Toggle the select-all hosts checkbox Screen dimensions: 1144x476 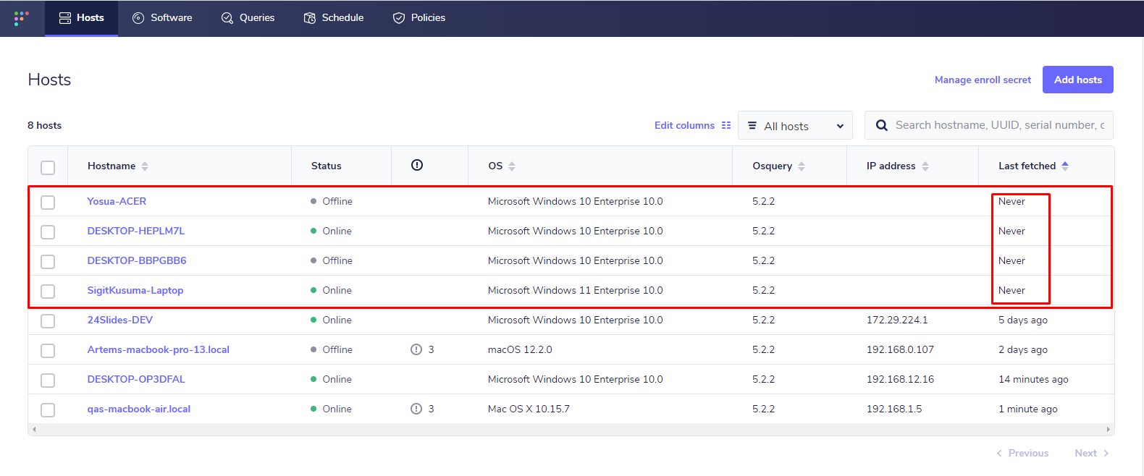point(48,168)
